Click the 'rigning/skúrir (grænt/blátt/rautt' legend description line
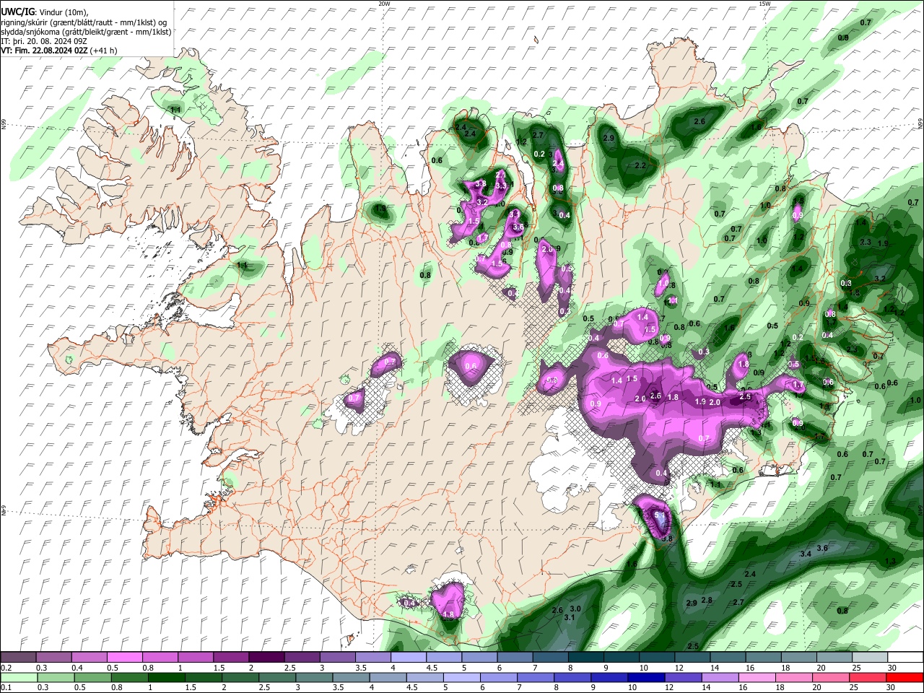 pos(83,22)
